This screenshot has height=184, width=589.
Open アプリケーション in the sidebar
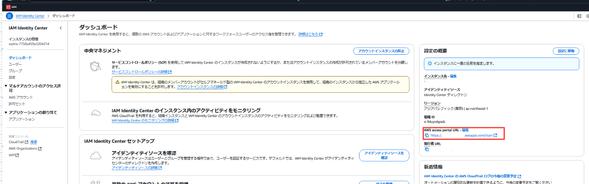coord(22,119)
